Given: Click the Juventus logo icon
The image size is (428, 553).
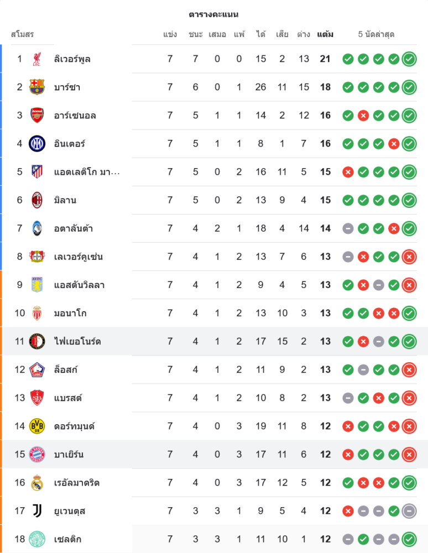Looking at the screenshot, I should [37, 510].
